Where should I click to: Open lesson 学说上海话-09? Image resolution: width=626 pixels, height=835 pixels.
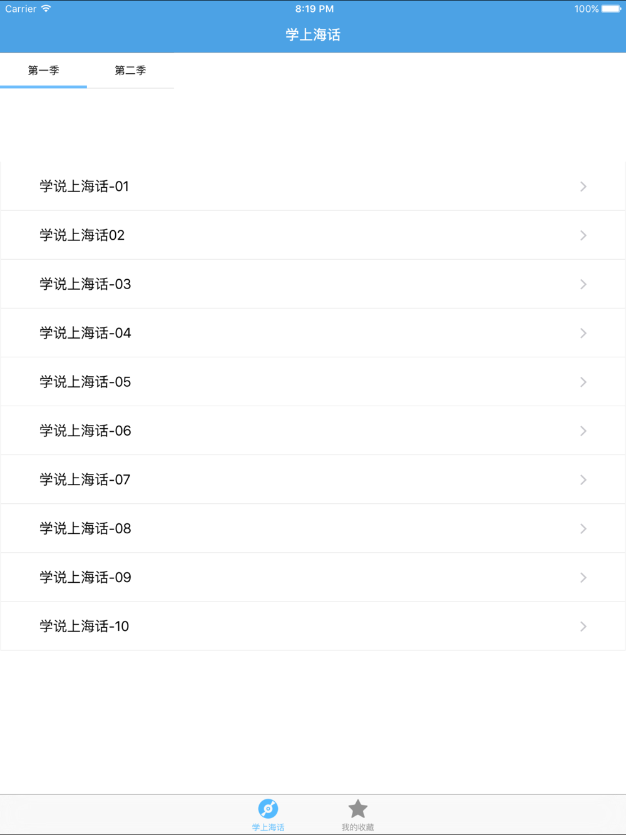click(x=313, y=577)
